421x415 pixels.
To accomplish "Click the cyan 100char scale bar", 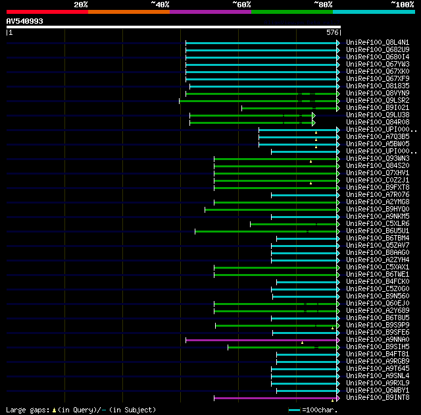I will (x=294, y=410).
